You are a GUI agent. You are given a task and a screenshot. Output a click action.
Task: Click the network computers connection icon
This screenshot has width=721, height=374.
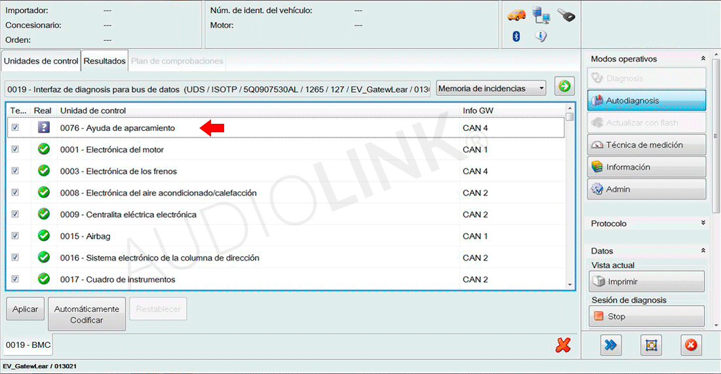541,15
